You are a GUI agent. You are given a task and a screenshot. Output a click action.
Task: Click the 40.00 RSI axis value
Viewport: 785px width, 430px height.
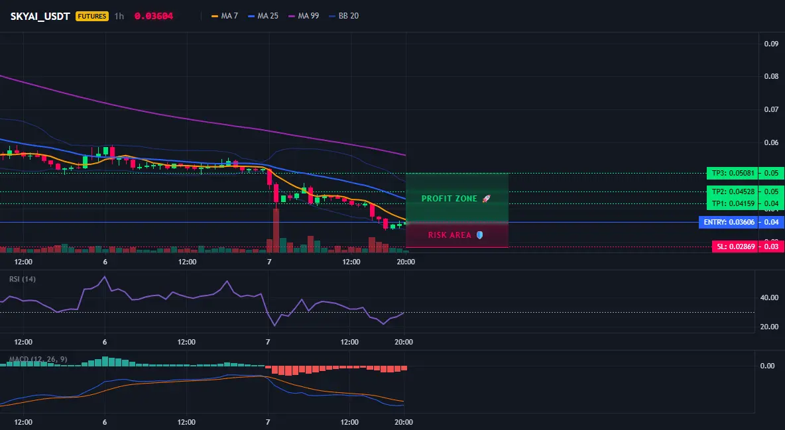coord(770,298)
